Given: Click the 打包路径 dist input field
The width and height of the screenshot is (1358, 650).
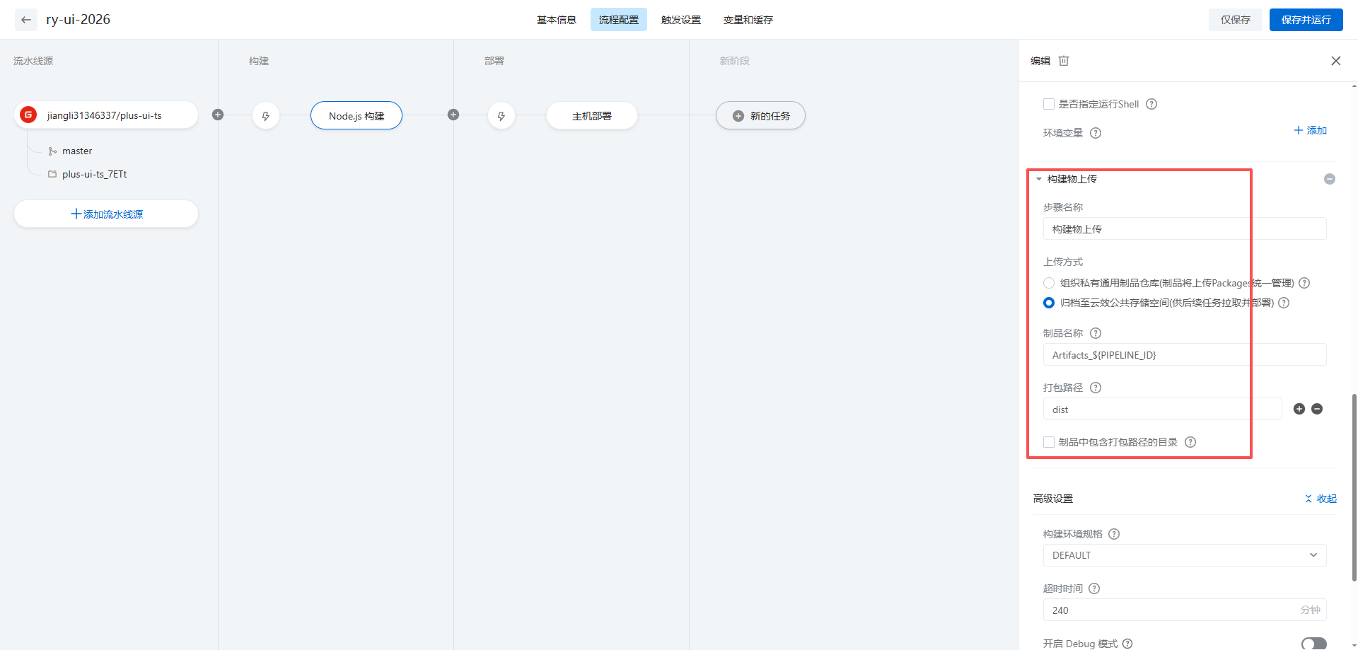Looking at the screenshot, I should [1162, 409].
